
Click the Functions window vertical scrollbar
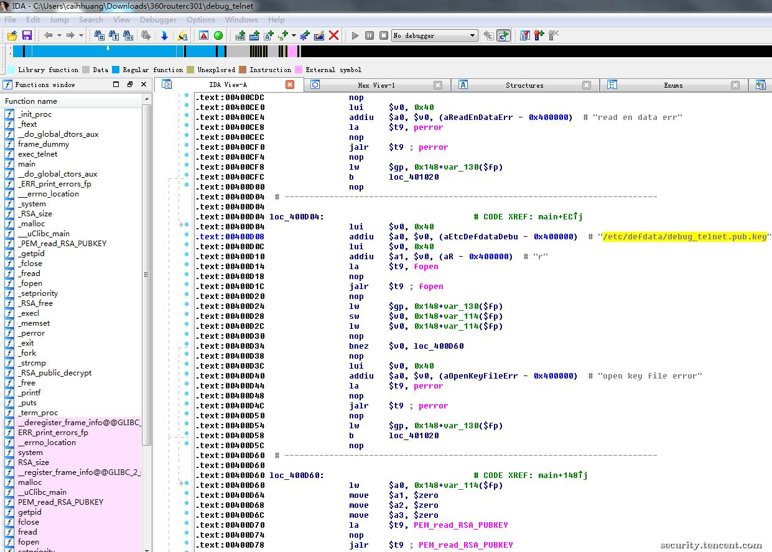point(147,274)
